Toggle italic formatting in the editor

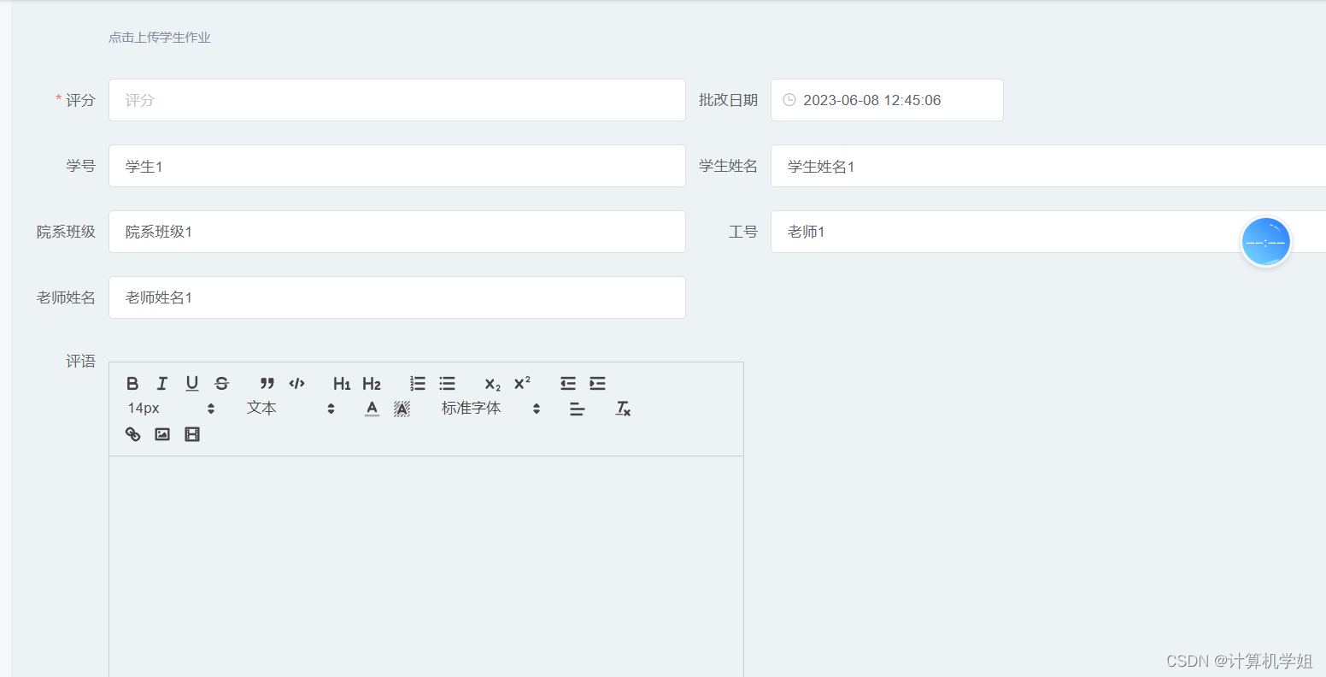coord(162,384)
